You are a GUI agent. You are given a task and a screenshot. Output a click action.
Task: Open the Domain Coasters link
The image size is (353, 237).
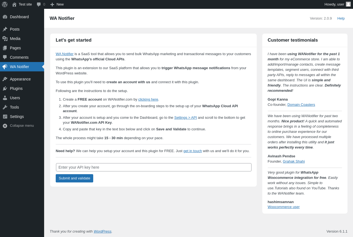pos(301,105)
